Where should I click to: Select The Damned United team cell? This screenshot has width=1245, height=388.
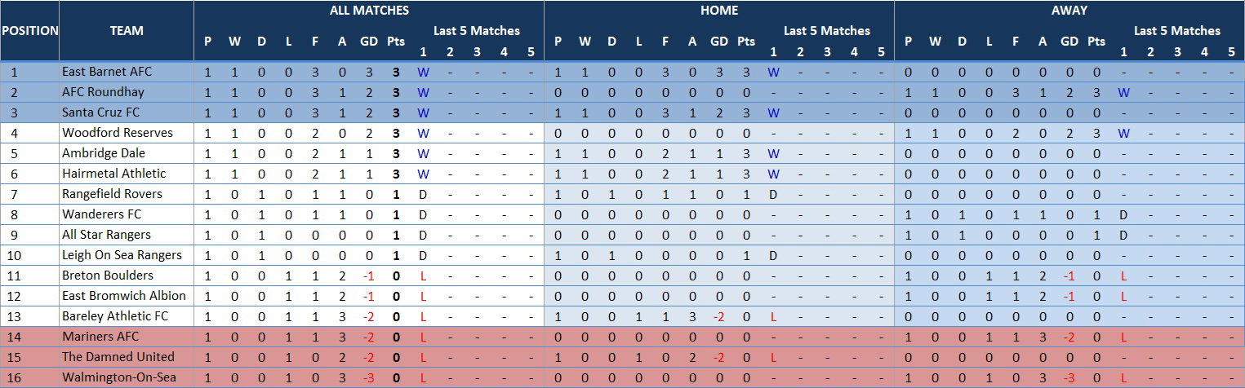point(127,357)
